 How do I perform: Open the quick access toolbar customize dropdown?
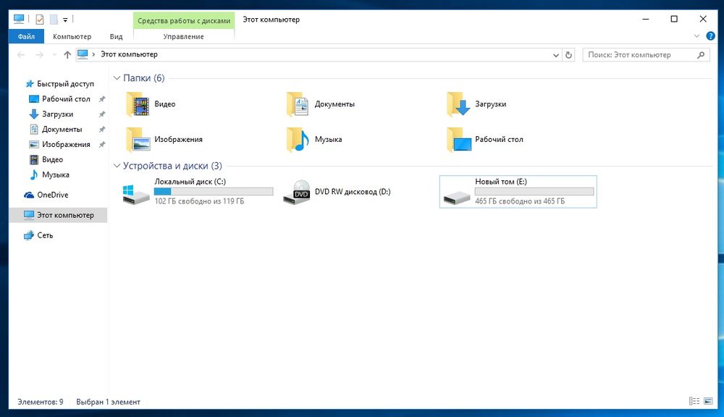(65, 20)
